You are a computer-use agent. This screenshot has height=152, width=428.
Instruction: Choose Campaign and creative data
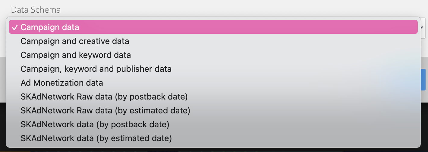tap(75, 41)
